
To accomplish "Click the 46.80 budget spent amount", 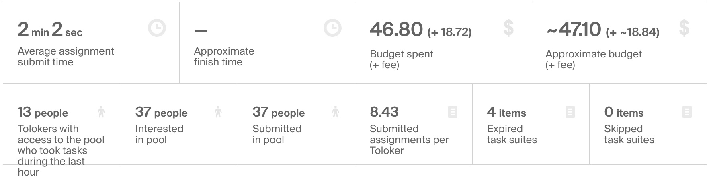I will click(x=396, y=30).
